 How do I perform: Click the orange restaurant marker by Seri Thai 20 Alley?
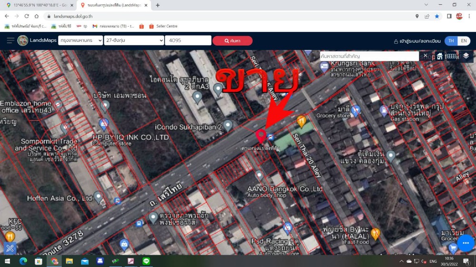pos(301,121)
